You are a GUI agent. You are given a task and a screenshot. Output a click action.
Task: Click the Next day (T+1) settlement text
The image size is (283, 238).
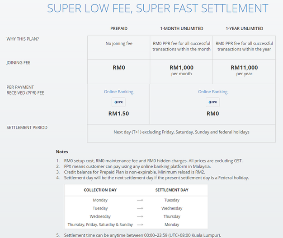coord(181,132)
